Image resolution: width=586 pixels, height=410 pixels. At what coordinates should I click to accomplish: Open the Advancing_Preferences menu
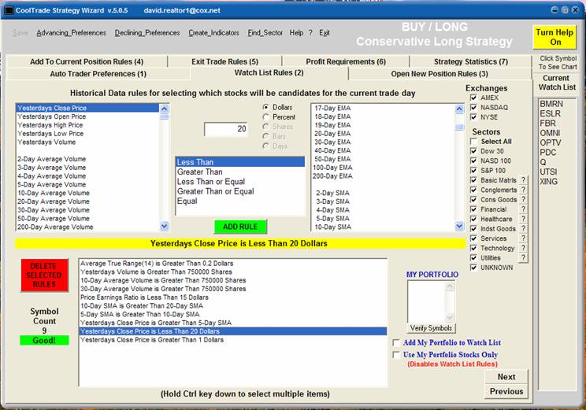(72, 33)
